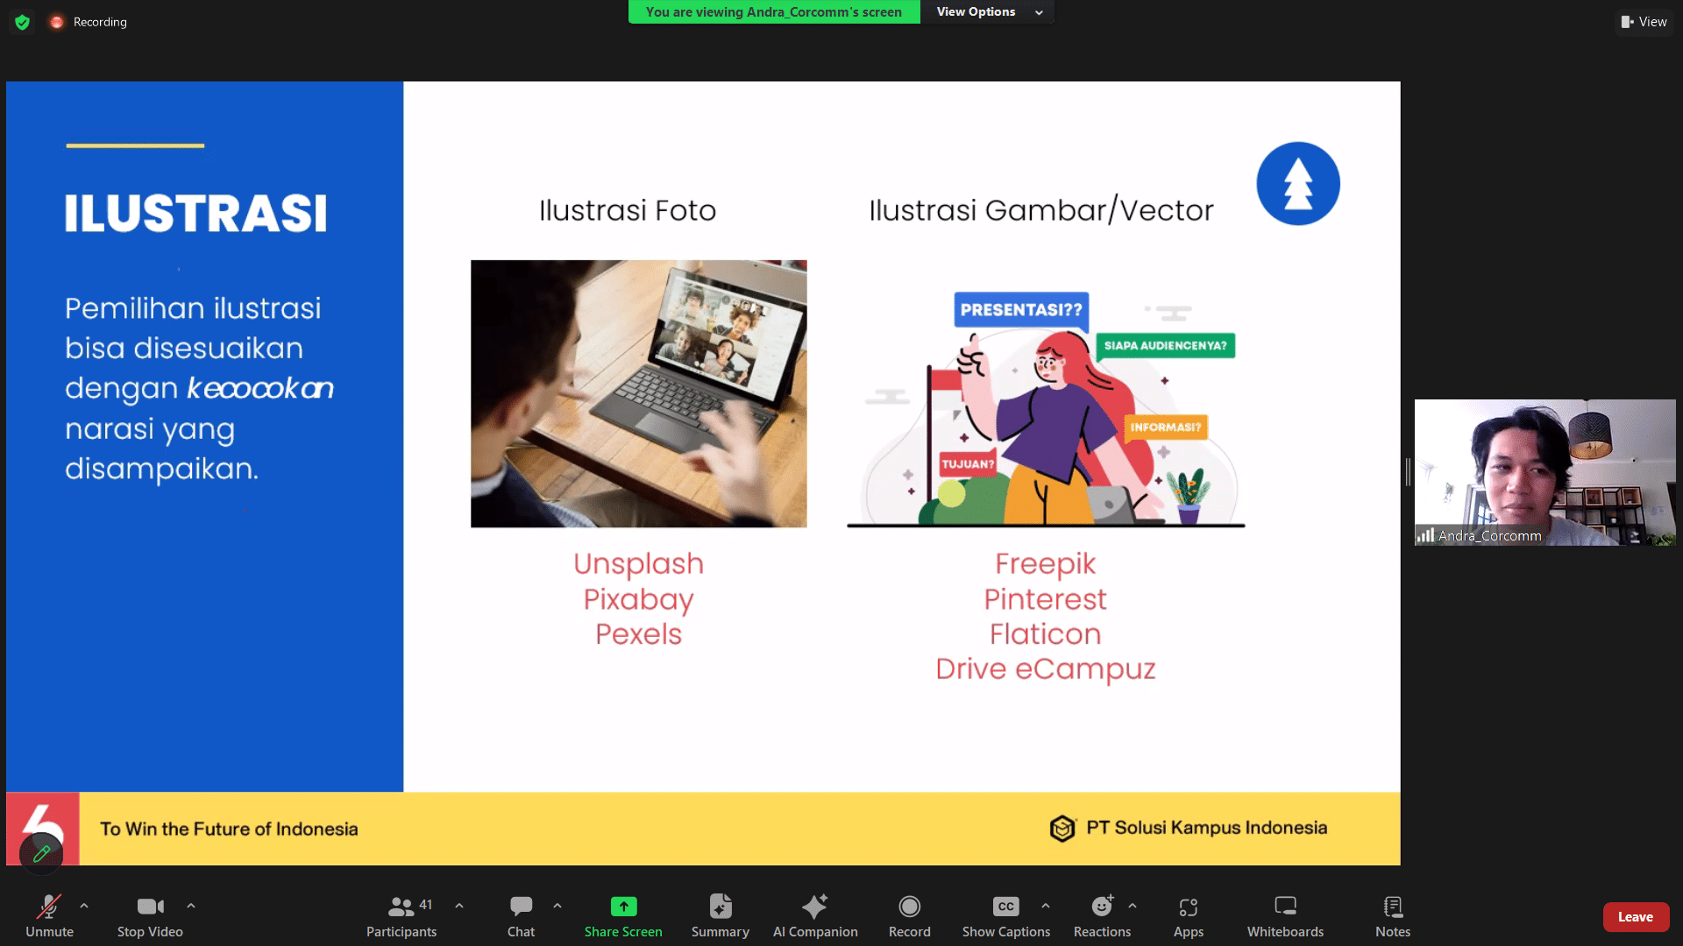Click the laptop video-call photo on slide
Viewport: 1683px width, 946px height.
638,393
